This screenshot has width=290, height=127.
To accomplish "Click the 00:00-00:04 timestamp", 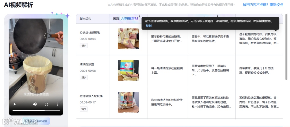I will (88, 39).
